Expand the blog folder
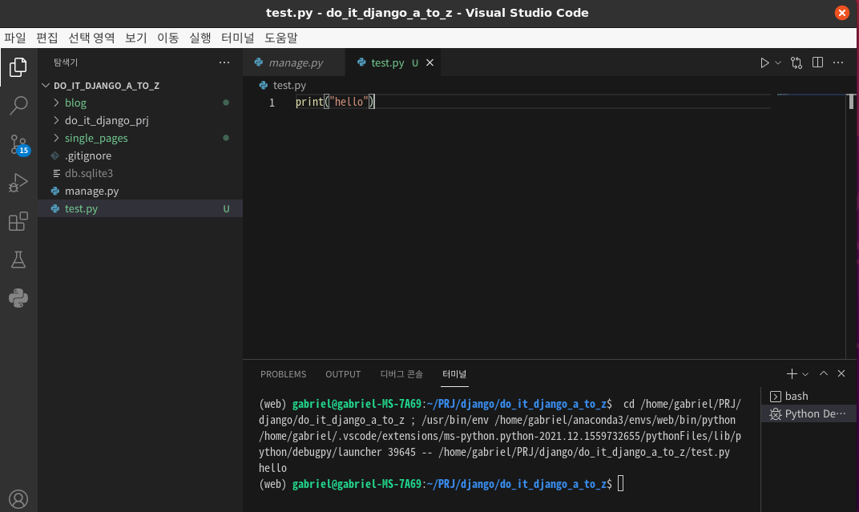Screen dimensions: 859x512 coord(140,103)
